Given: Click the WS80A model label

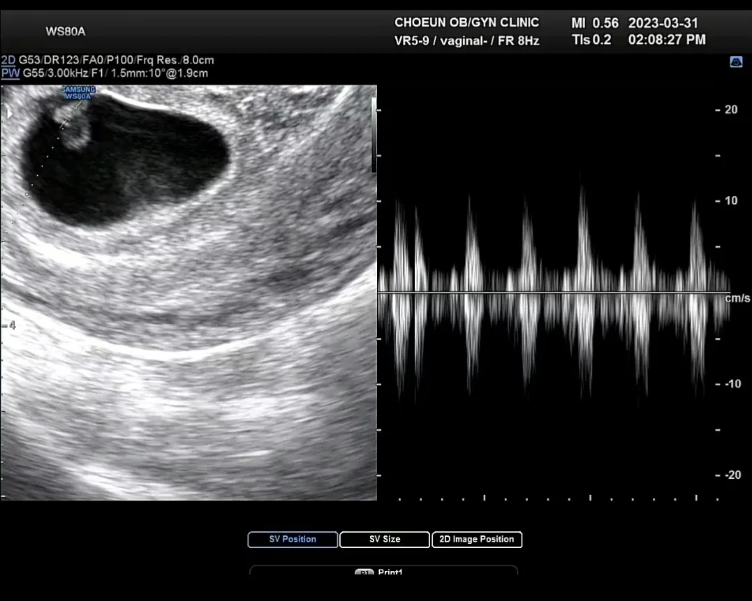Looking at the screenshot, I should [x=65, y=31].
